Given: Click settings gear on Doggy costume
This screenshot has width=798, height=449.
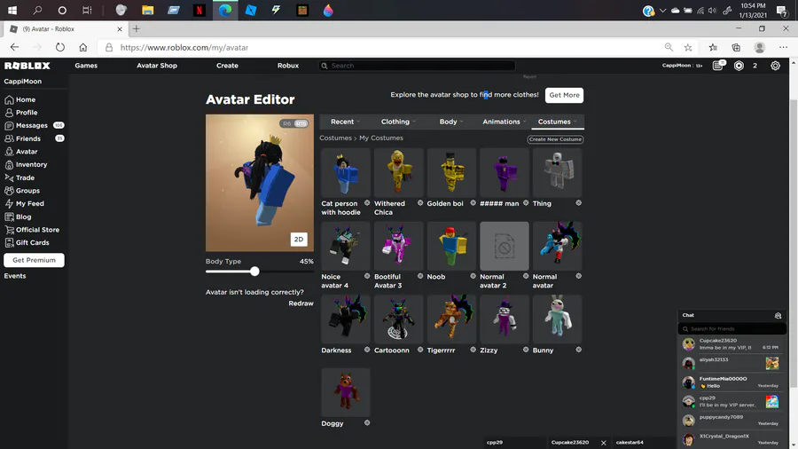Looking at the screenshot, I should [367, 423].
